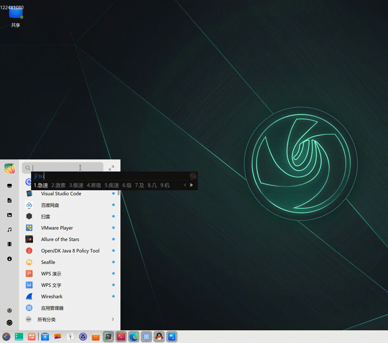Open PyCharm from the taskbar
The width and height of the screenshot is (388, 343).
108,337
